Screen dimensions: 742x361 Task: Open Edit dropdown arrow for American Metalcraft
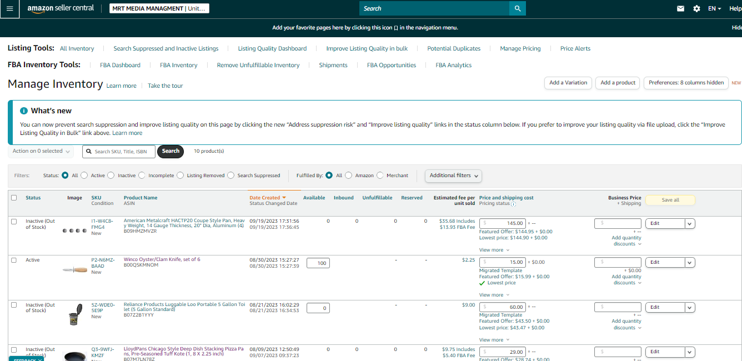[690, 223]
